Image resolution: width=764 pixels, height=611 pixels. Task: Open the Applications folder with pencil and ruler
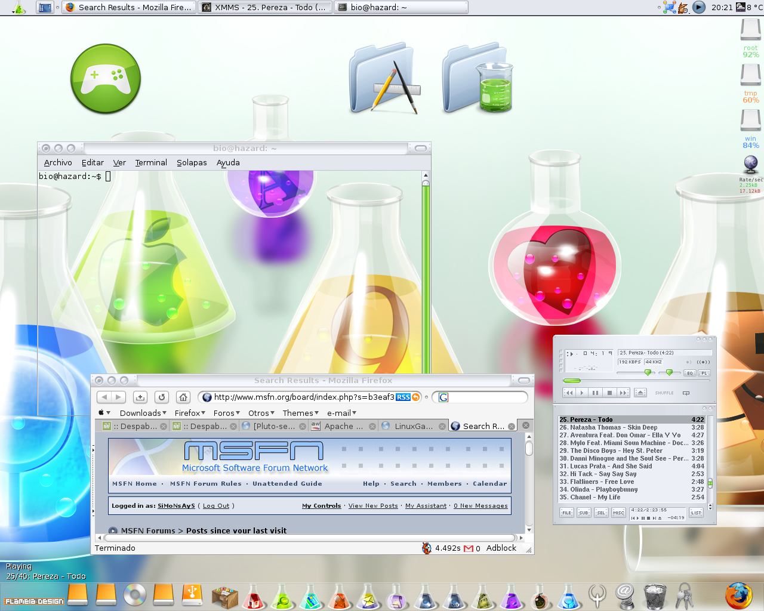pyautogui.click(x=385, y=78)
